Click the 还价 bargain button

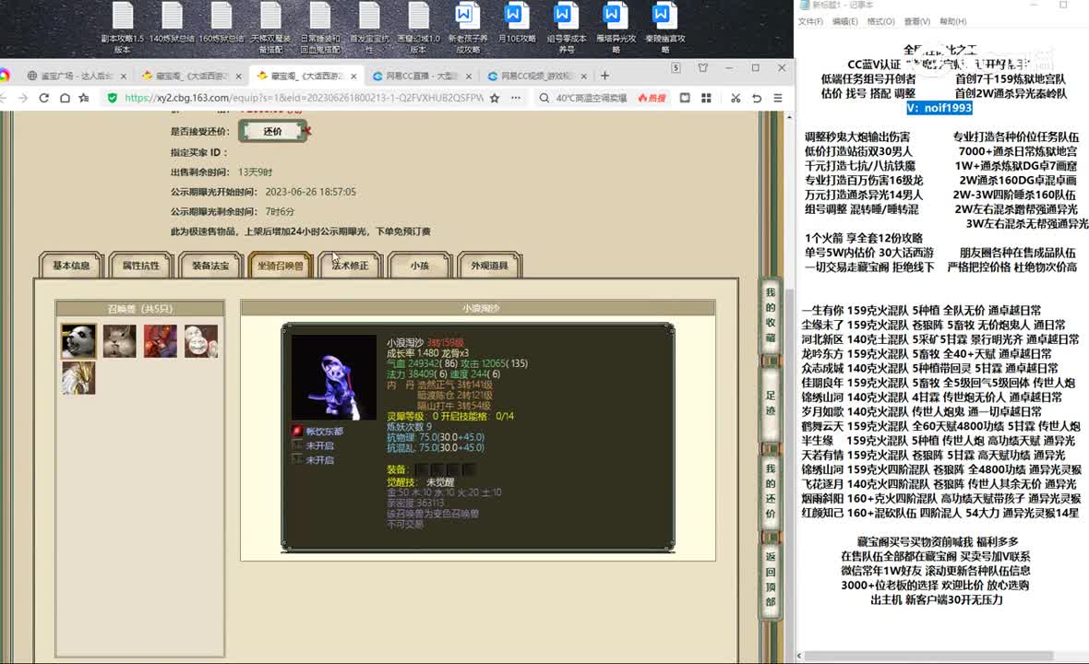(x=272, y=131)
